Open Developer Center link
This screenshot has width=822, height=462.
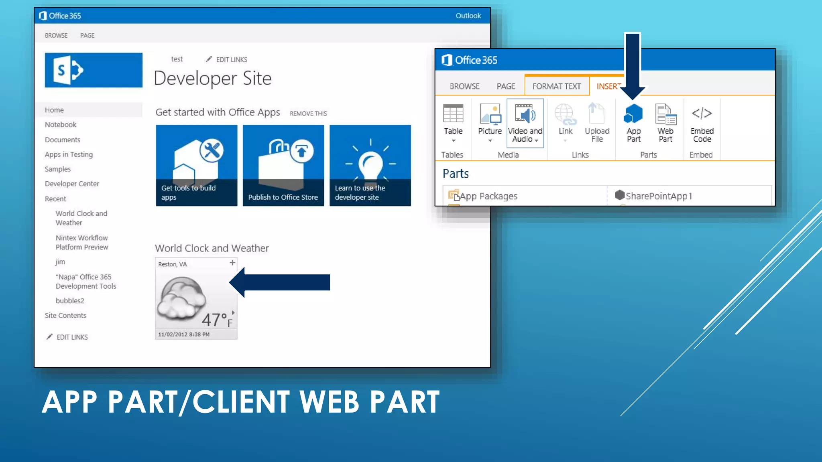tap(72, 184)
